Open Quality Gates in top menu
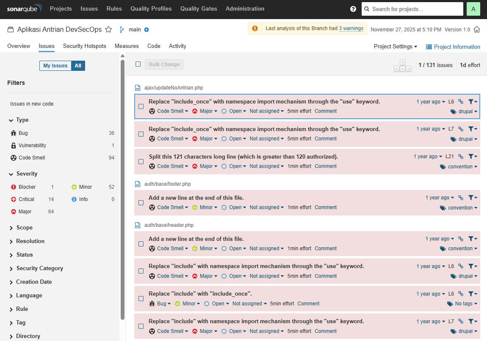This screenshot has height=341, width=487. click(199, 9)
